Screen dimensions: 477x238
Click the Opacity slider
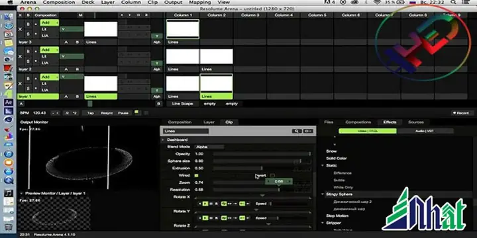pyautogui.click(x=262, y=154)
